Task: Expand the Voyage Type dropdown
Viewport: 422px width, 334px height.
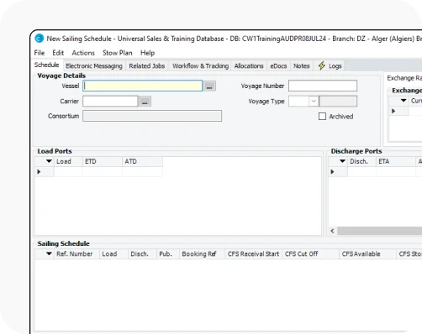Action: point(314,102)
